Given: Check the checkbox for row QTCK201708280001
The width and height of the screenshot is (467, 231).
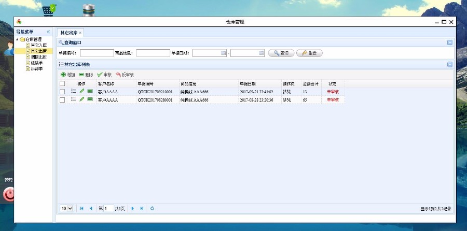Looking at the screenshot, I should (x=62, y=100).
